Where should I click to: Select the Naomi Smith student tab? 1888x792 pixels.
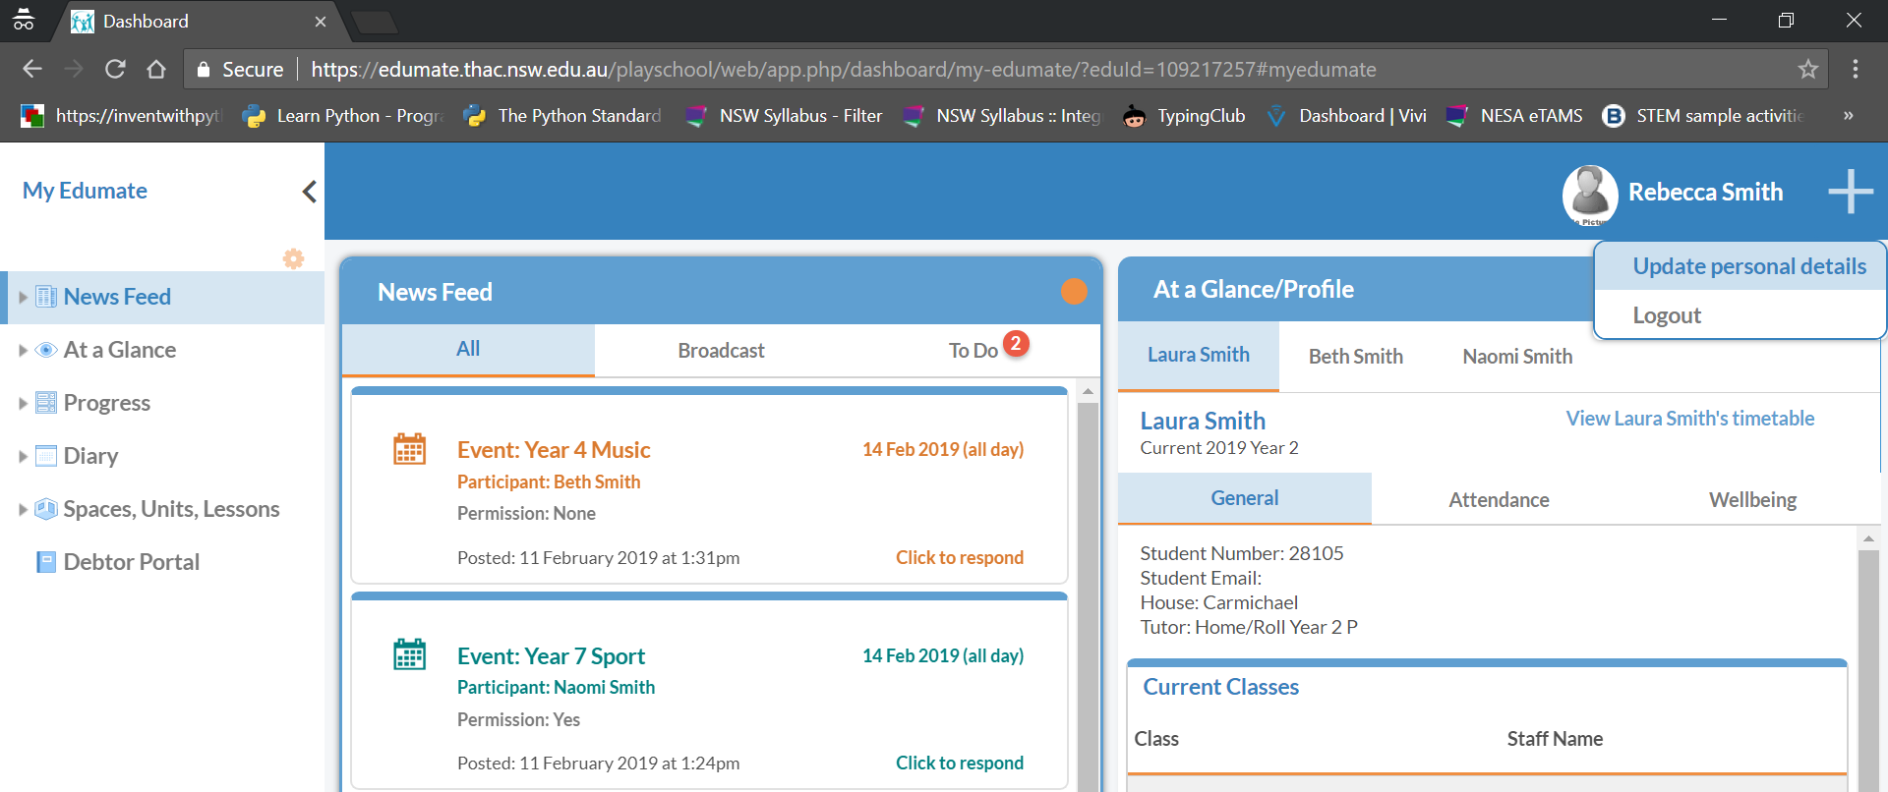(1517, 357)
